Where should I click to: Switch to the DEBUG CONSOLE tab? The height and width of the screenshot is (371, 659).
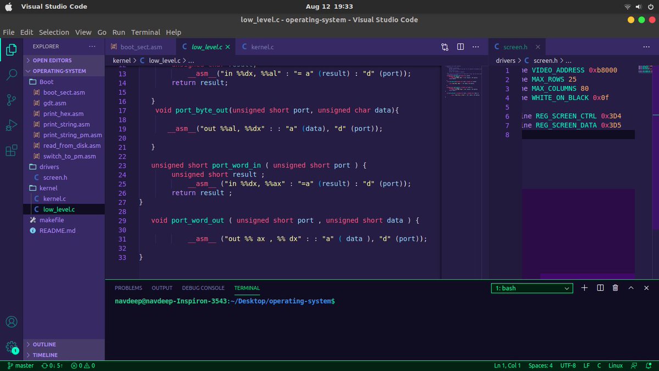point(203,288)
